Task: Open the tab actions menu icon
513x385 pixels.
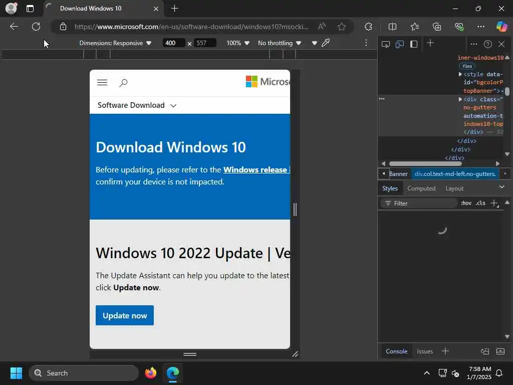Action: click(x=30, y=9)
